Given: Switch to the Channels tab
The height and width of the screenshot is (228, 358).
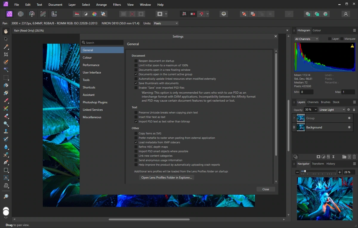Looking at the screenshot, I should pyautogui.click(x=313, y=102).
